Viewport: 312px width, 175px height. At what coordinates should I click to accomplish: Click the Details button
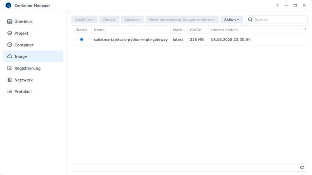point(109,19)
